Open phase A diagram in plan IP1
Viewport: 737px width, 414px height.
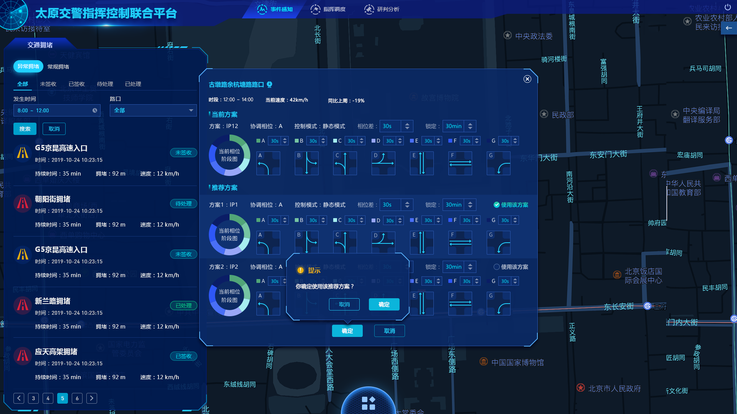click(x=268, y=243)
